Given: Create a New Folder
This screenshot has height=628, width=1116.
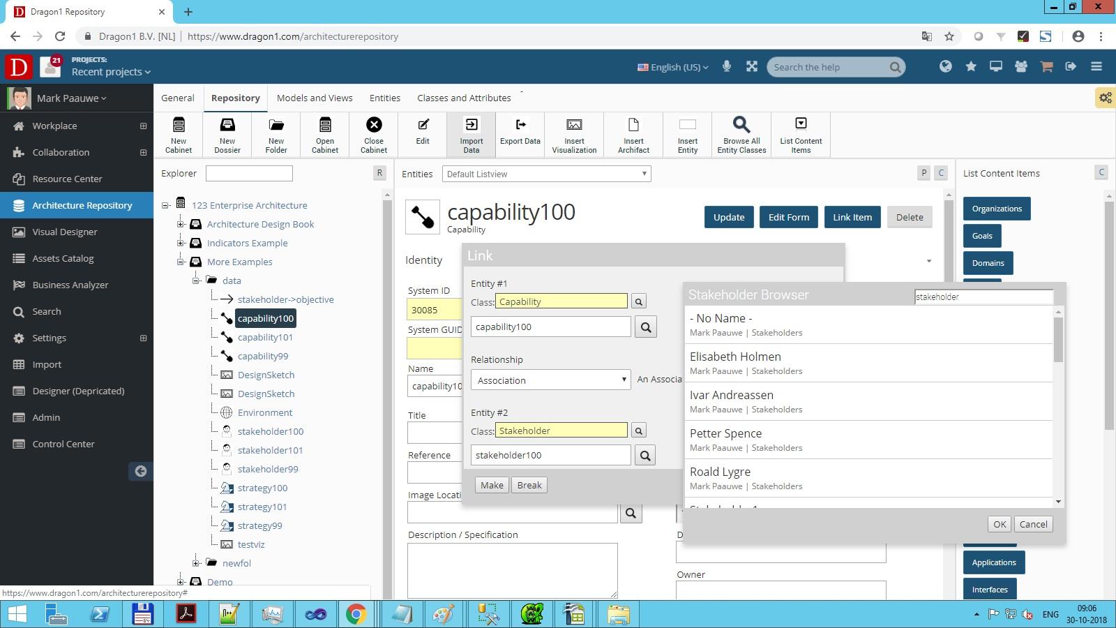Looking at the screenshot, I should tap(276, 134).
